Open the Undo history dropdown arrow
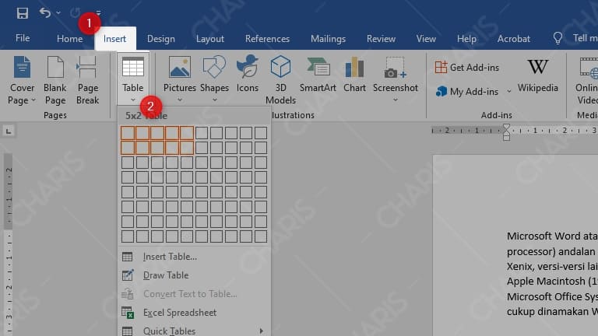Screen dimensions: 598x336 [58, 13]
